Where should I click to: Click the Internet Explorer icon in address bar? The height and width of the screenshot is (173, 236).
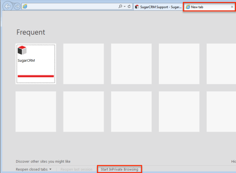25,6
